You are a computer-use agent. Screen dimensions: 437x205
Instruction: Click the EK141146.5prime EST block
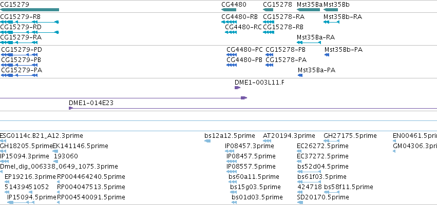coord(55,151)
